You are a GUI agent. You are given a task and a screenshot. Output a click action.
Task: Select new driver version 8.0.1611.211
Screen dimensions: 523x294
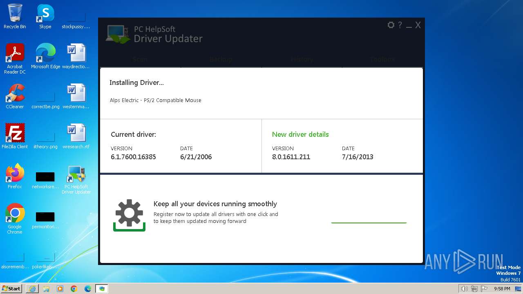291,157
